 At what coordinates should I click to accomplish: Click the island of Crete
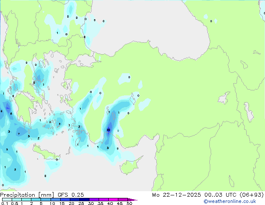click(x=45, y=151)
